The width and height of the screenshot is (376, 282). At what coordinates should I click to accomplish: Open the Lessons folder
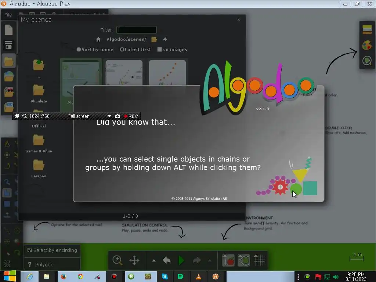pyautogui.click(x=39, y=169)
